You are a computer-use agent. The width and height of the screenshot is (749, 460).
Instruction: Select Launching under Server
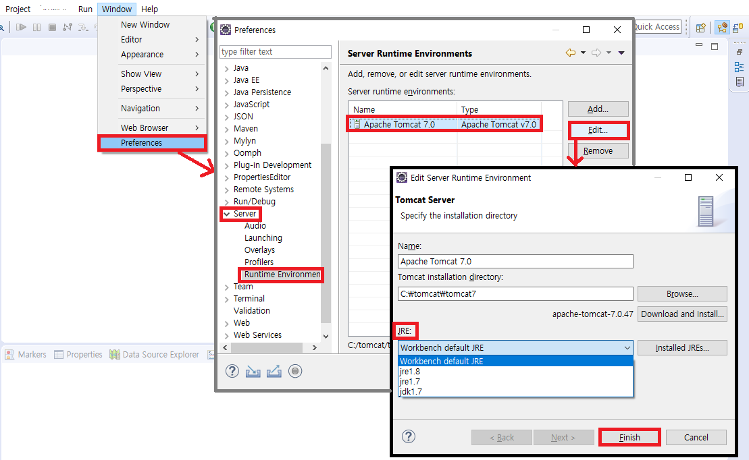[263, 238]
